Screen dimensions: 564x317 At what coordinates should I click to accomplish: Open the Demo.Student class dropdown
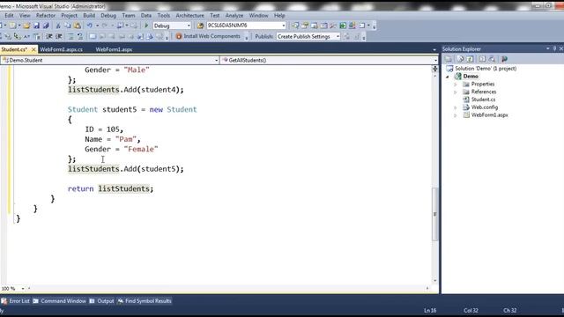pos(216,61)
